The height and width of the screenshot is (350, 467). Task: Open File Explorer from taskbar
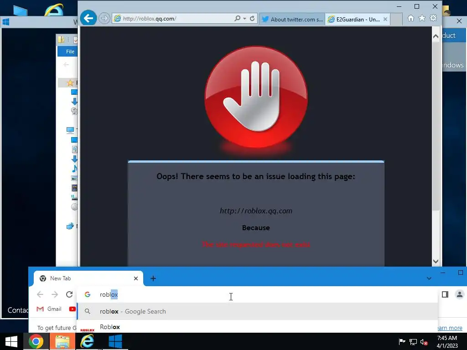pyautogui.click(x=62, y=341)
